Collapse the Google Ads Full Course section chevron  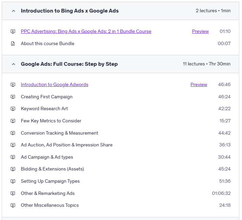[x=14, y=64]
